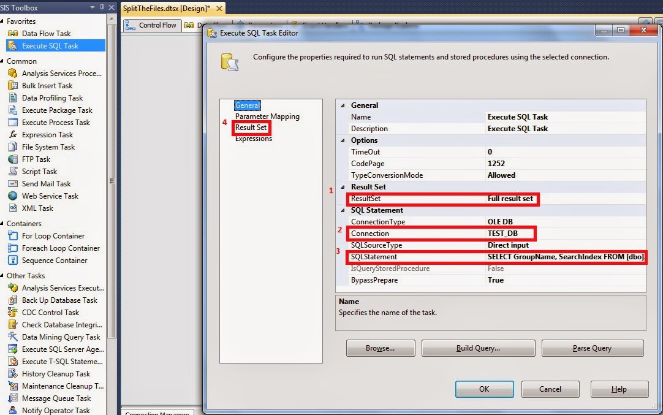Select the SplitTheFiles.dtsx document tab
This screenshot has height=415, width=663.
pyautogui.click(x=167, y=9)
